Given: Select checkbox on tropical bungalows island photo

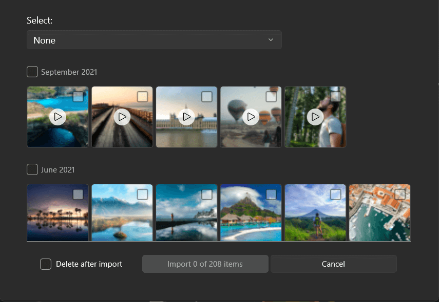Looking at the screenshot, I should tap(271, 195).
